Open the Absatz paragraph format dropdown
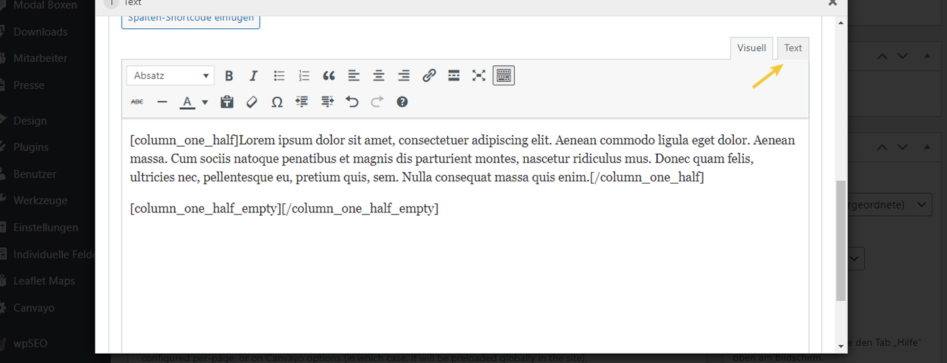This screenshot has width=947, height=363. tap(170, 76)
